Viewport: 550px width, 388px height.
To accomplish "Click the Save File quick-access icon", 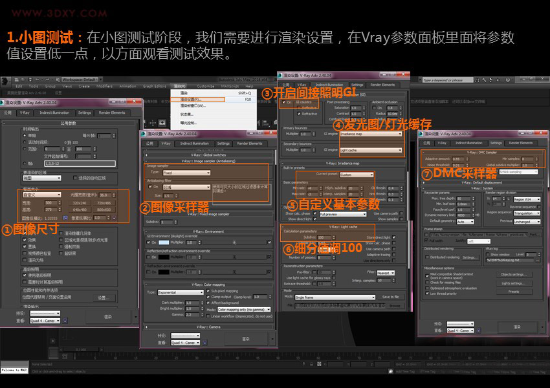I will point(30,80).
